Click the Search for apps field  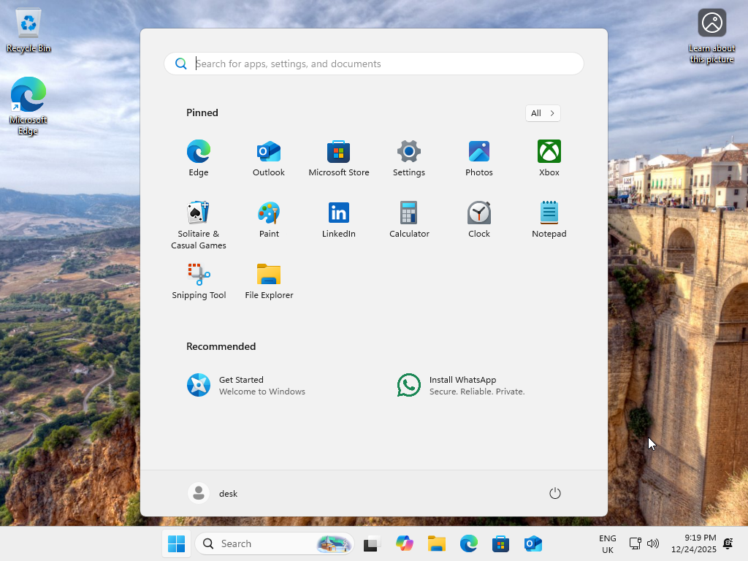click(x=374, y=64)
